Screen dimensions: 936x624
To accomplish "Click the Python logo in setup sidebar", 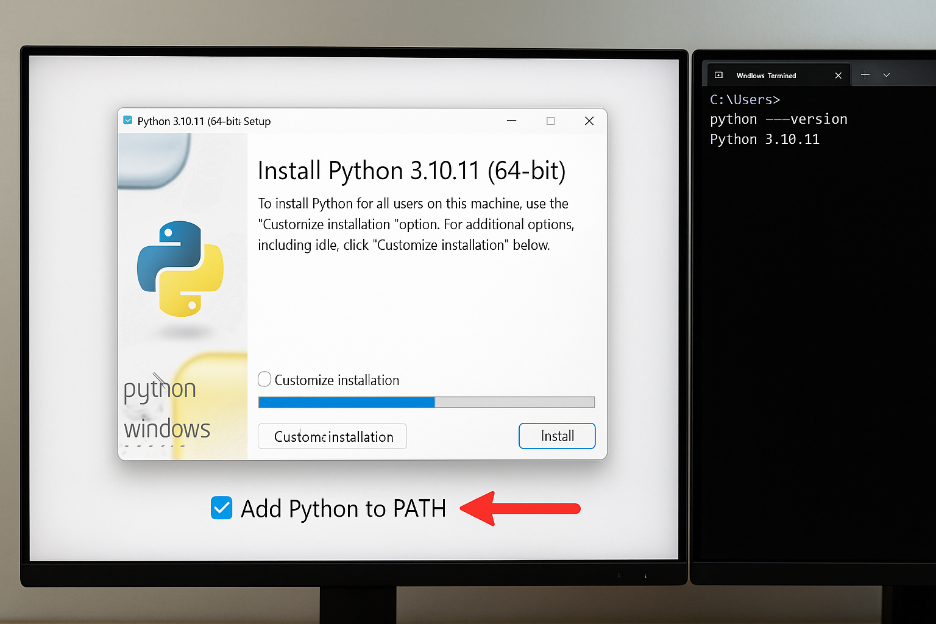I will (x=180, y=269).
